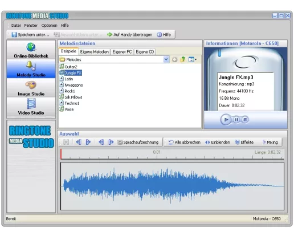Switch to the Eigene CD tab
This screenshot has height=228, width=294.
tap(145, 52)
